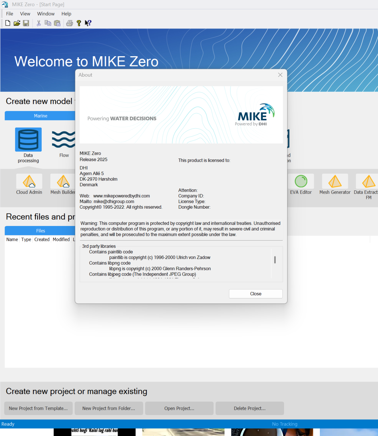378x436 pixels.
Task: Select the Marine tab
Action: pos(41,116)
